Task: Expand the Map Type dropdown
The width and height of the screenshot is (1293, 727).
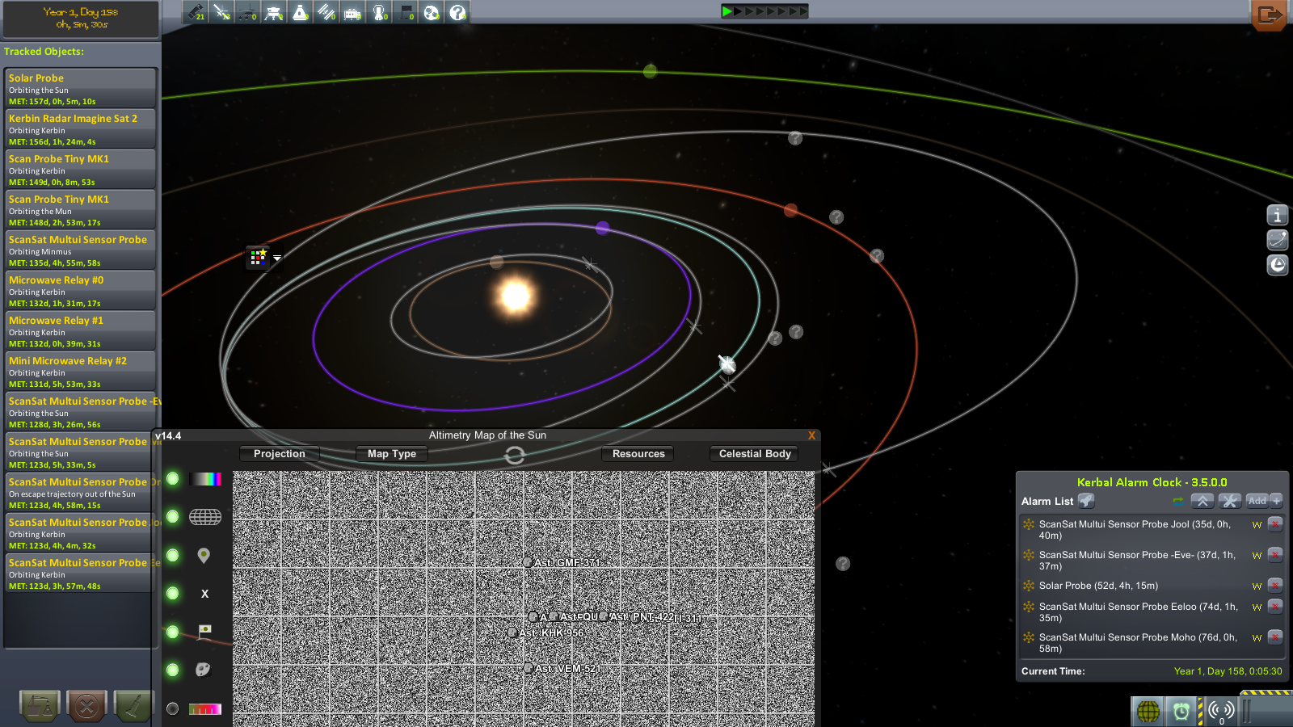Action: point(392,454)
